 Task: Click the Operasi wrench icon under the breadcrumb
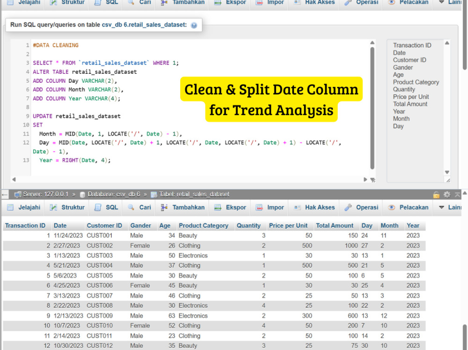348,207
